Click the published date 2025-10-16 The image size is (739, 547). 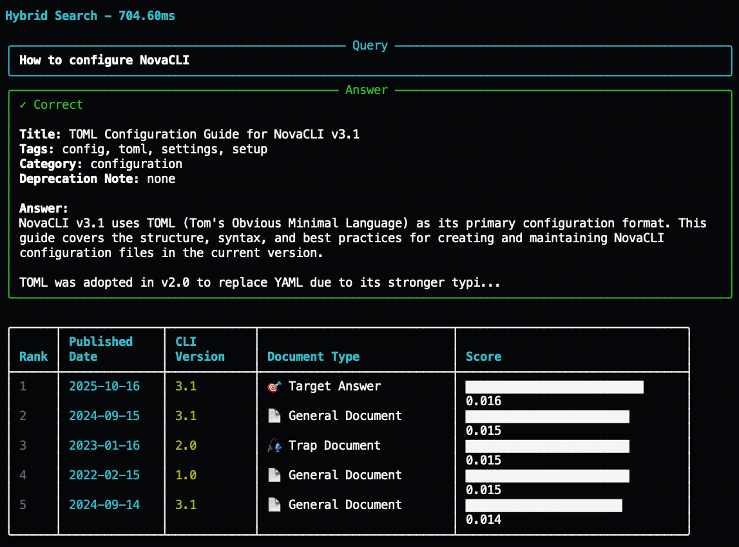tap(104, 387)
